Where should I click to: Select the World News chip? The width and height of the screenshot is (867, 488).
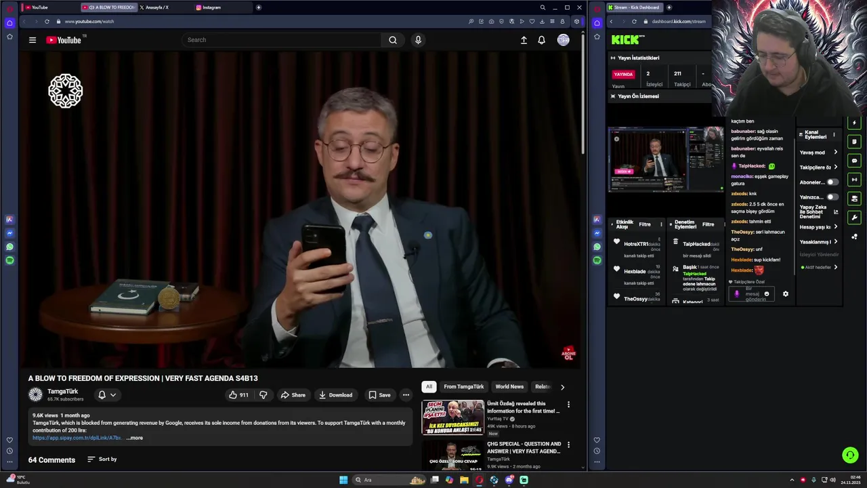click(509, 387)
